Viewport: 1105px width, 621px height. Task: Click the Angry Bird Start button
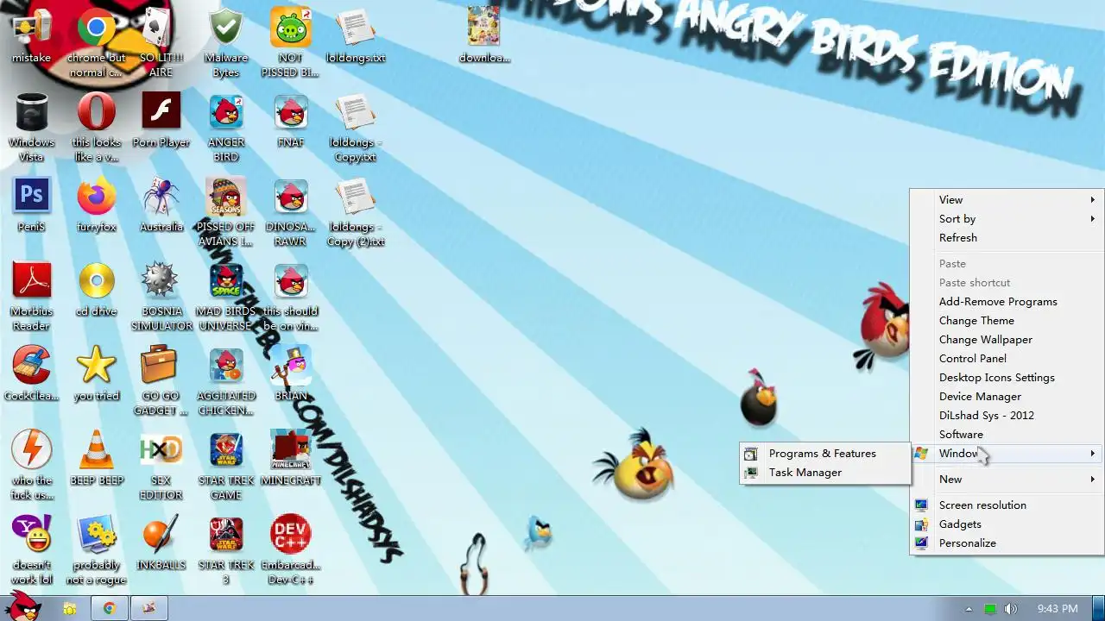pyautogui.click(x=23, y=606)
